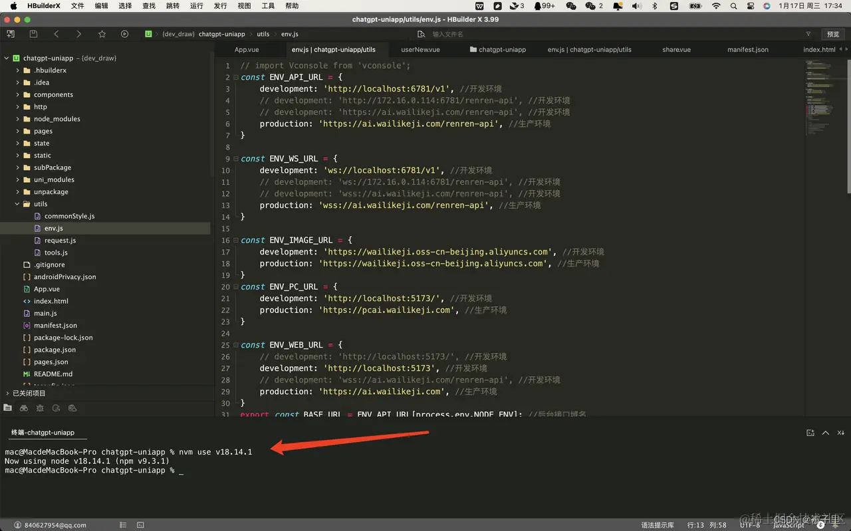The image size is (851, 531).
Task: Click the utils breadcrumb segment
Action: point(263,34)
